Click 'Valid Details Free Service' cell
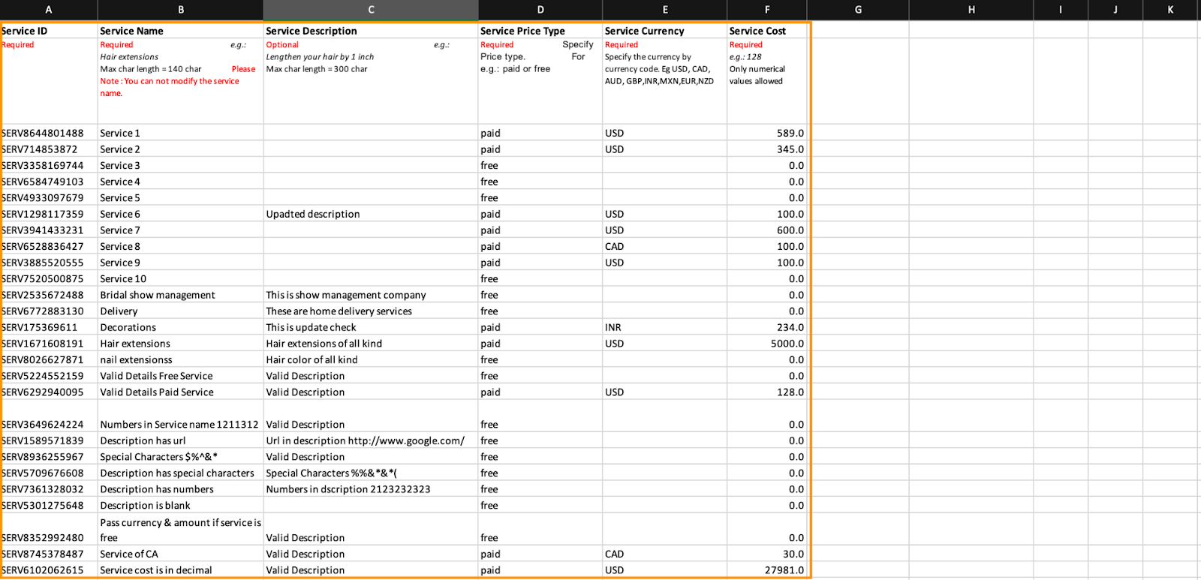1201x580 pixels. click(181, 376)
